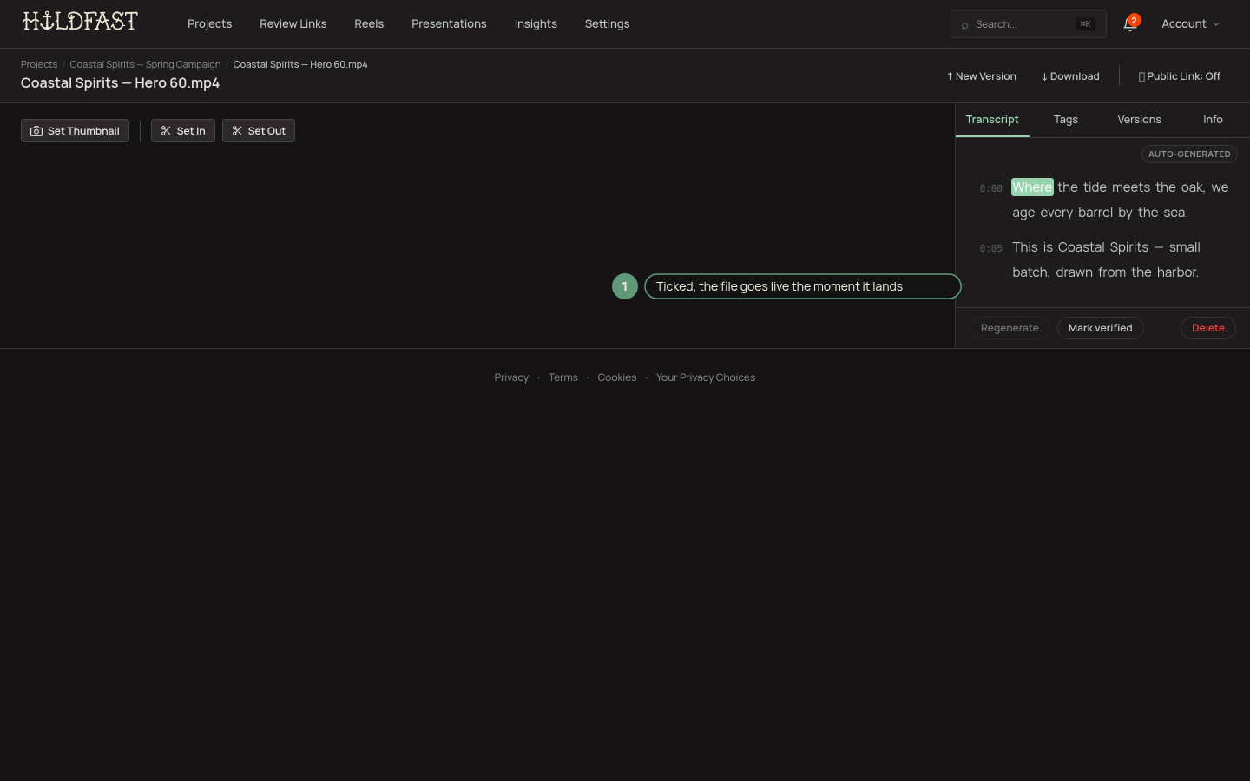Open the Insights page

click(x=536, y=24)
